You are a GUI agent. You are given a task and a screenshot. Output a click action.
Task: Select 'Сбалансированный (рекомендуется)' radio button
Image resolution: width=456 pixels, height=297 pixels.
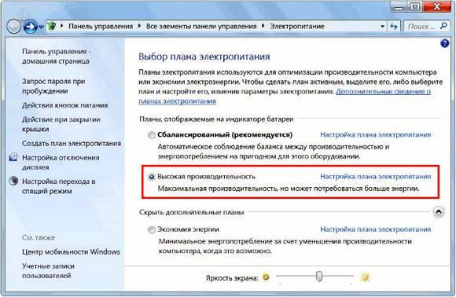[152, 135]
